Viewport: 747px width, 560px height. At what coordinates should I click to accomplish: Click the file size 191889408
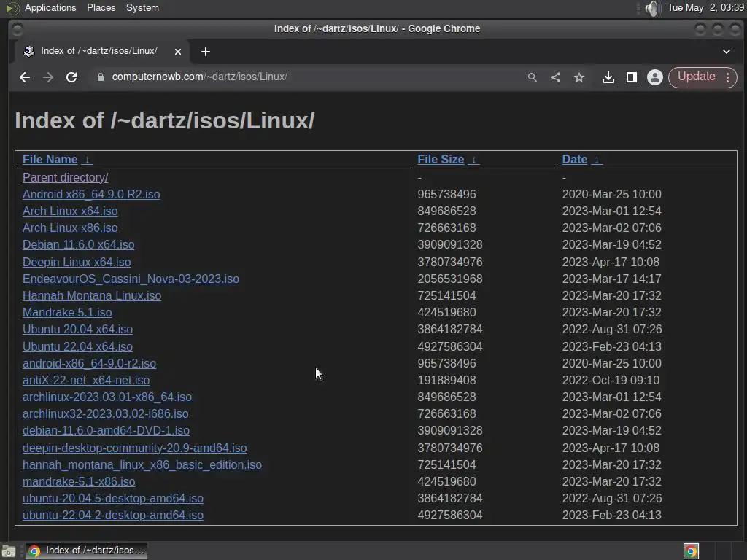point(446,380)
